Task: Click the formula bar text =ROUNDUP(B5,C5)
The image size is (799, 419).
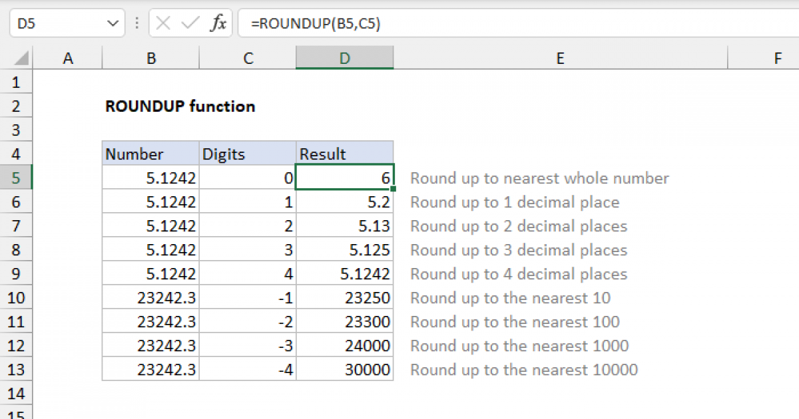Action: pyautogui.click(x=316, y=24)
